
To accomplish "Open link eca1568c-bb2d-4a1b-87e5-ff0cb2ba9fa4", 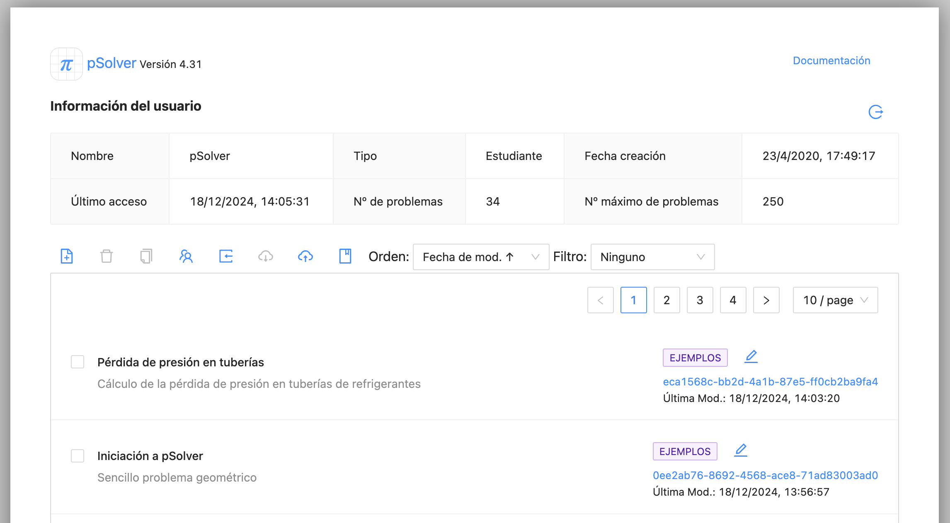I will coord(770,382).
